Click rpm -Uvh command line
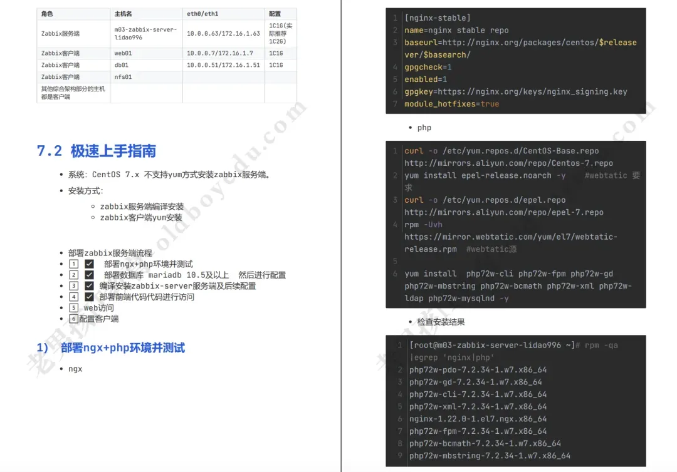This screenshot has width=677, height=472. point(423,225)
